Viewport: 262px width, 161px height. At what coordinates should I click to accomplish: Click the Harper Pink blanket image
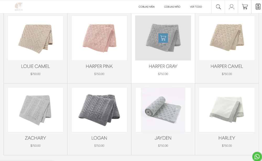[x=99, y=38]
